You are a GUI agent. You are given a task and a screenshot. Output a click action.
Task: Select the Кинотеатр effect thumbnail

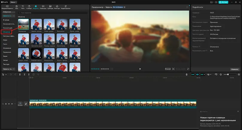[62, 39]
